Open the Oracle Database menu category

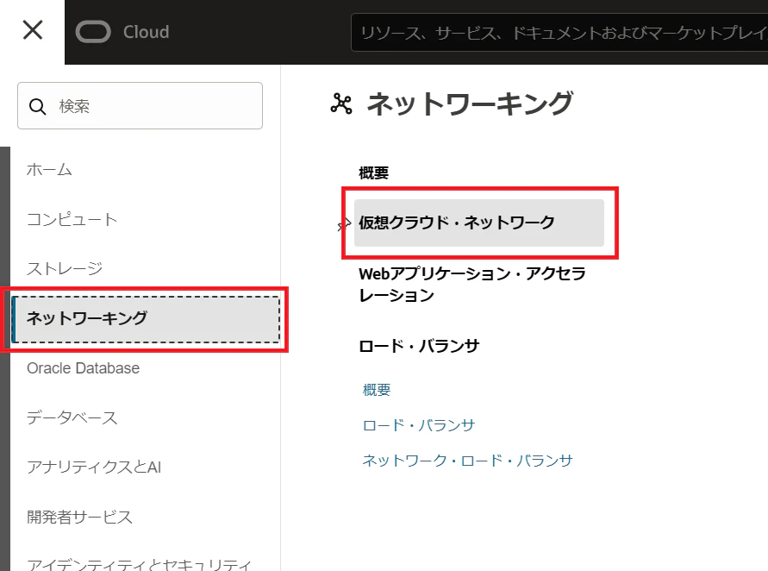[84, 368]
